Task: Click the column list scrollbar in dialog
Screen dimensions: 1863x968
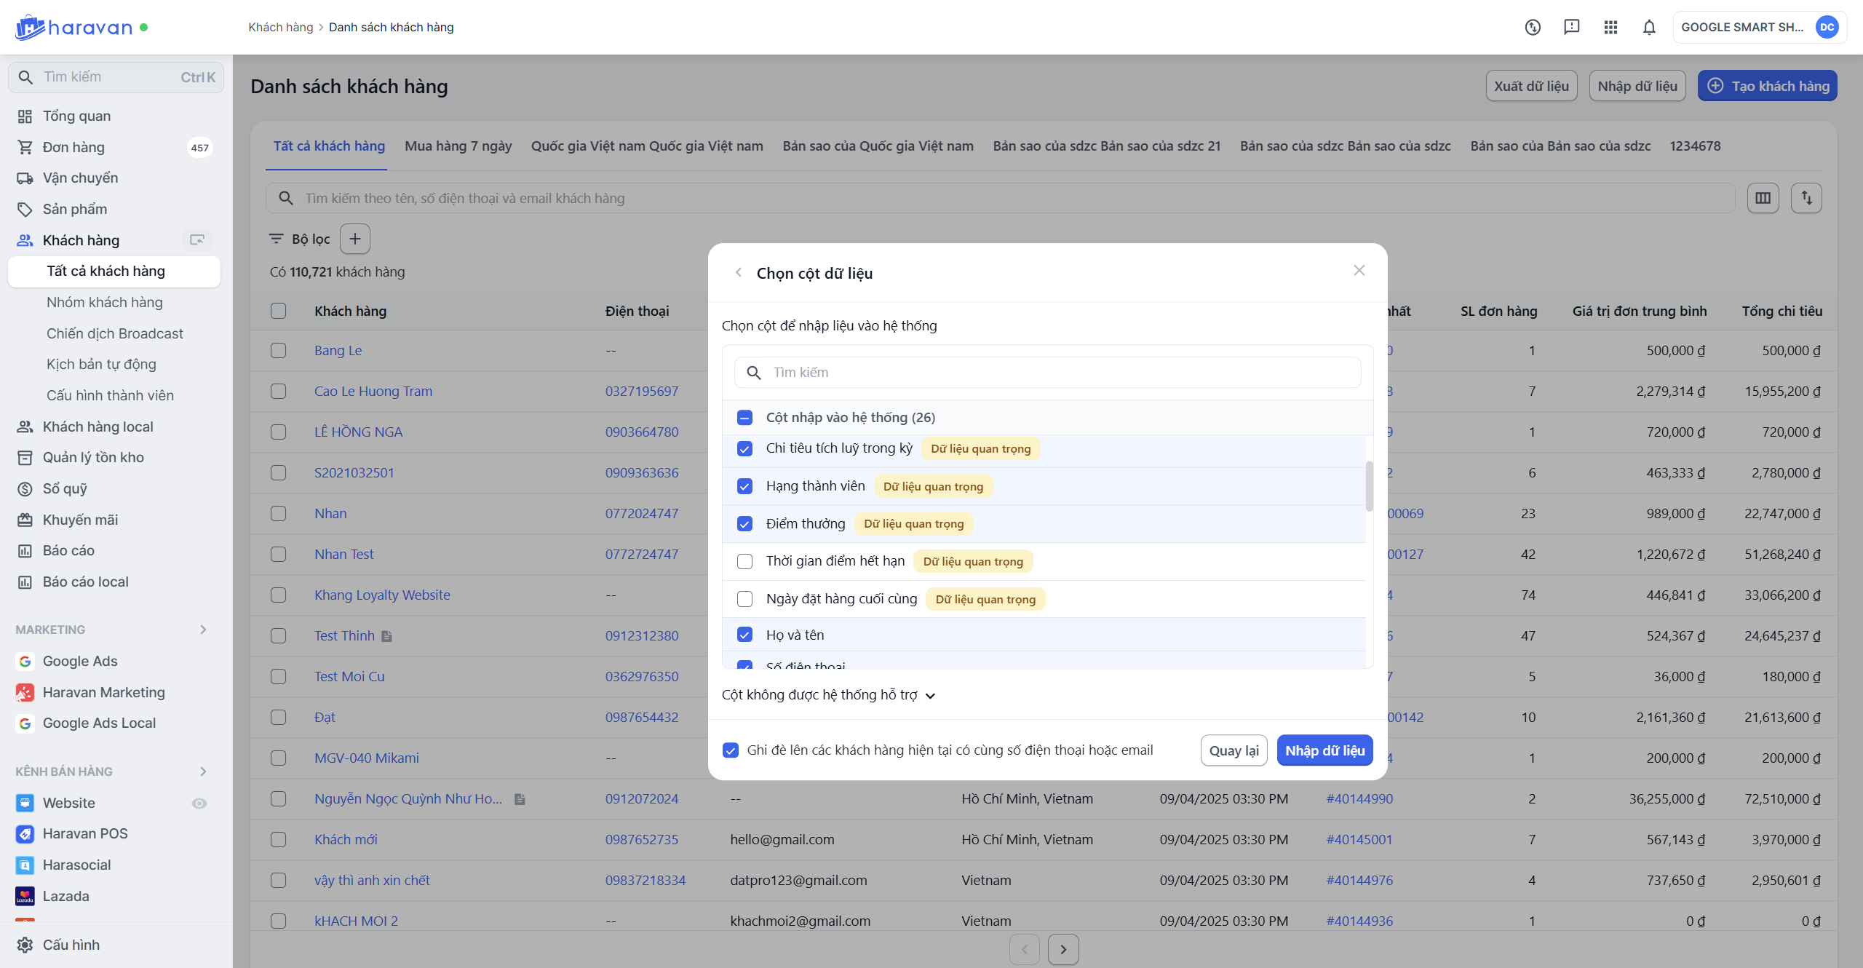Action: pyautogui.click(x=1369, y=486)
